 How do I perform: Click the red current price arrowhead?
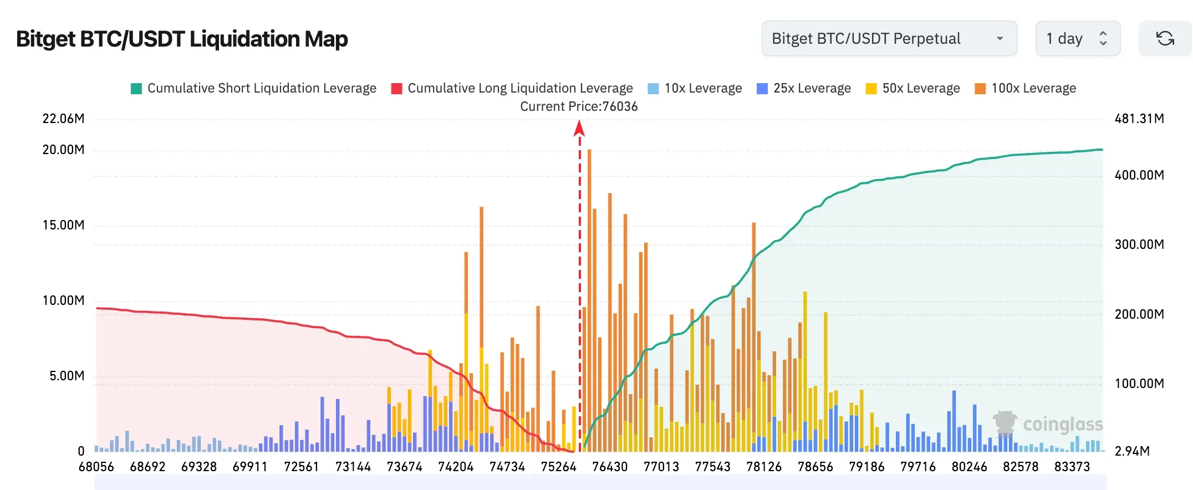579,128
